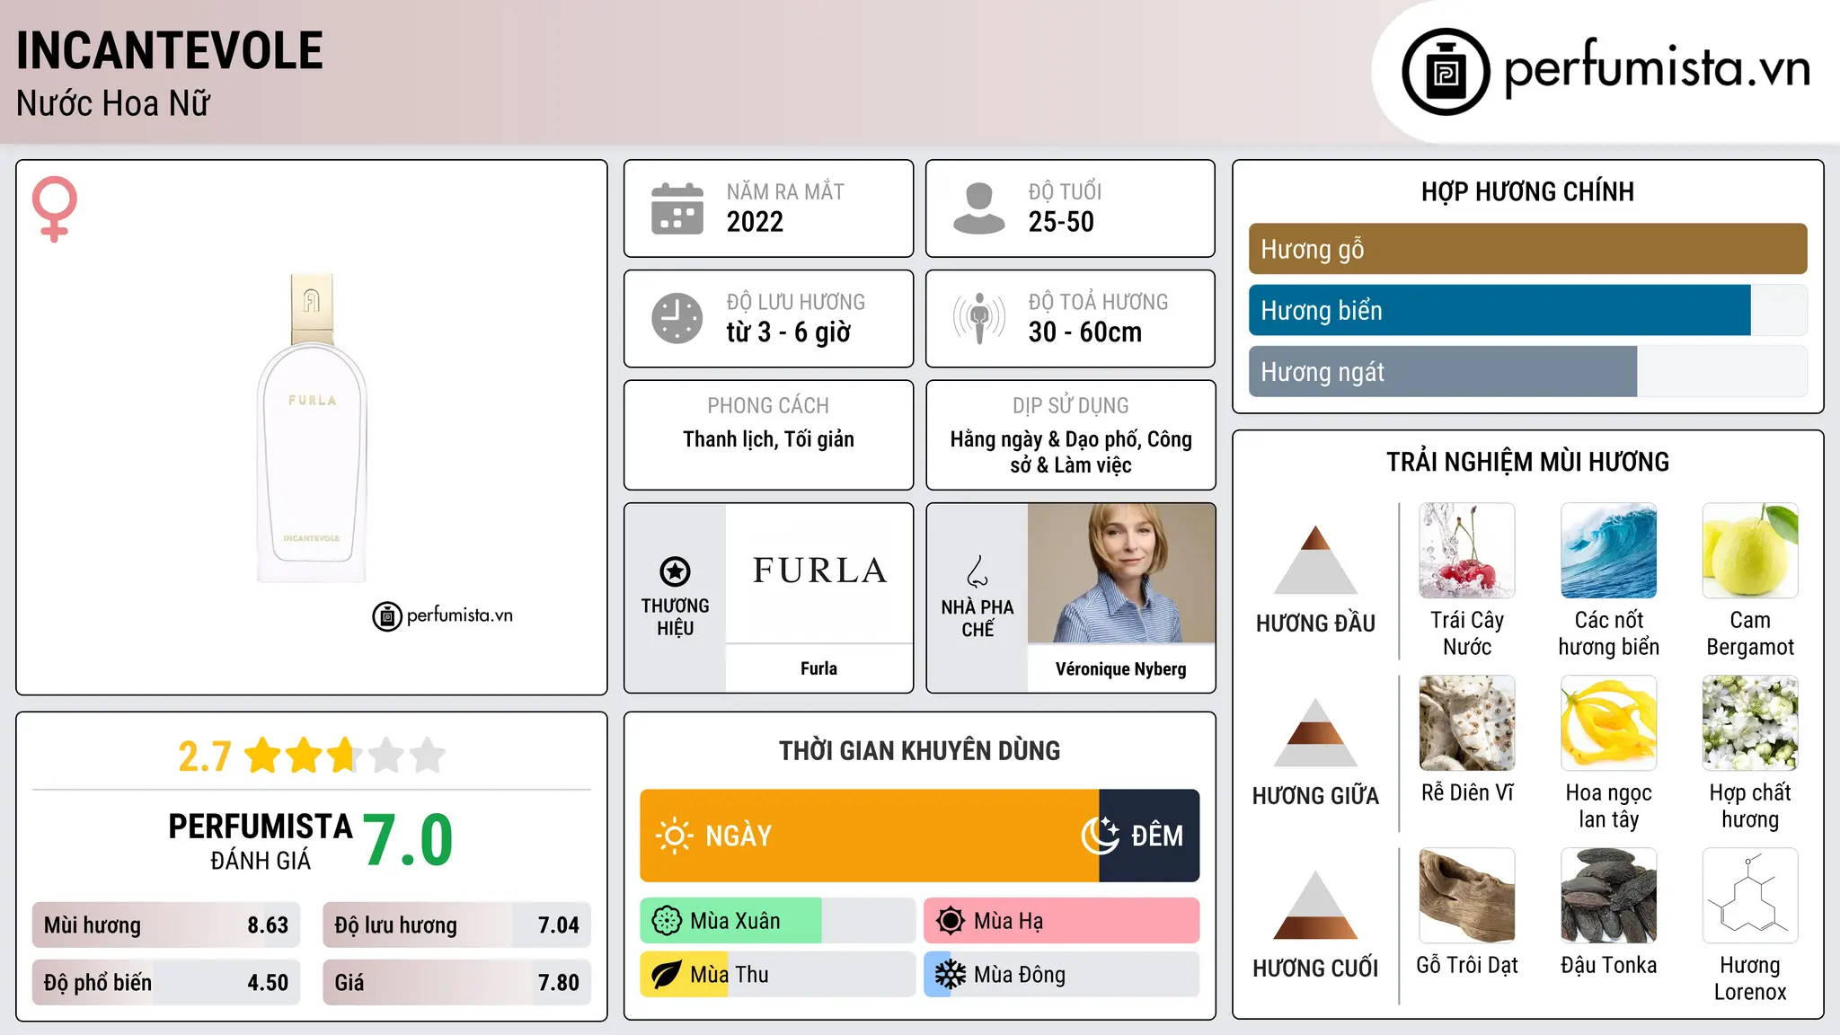The width and height of the screenshot is (1840, 1035).
Task: Click the pyramid icon above Hương cuối
Action: click(x=1315, y=905)
